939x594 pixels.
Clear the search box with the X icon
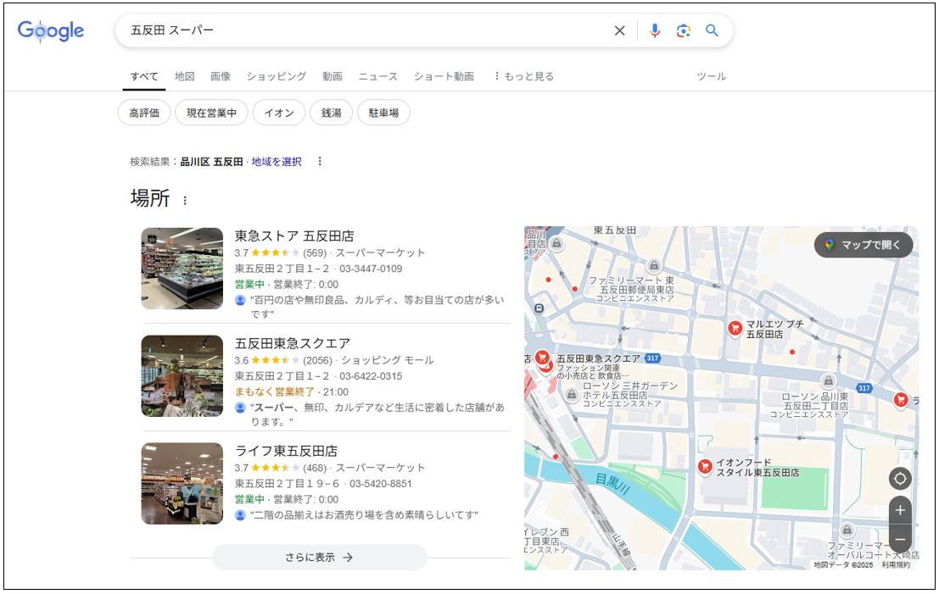pos(619,31)
